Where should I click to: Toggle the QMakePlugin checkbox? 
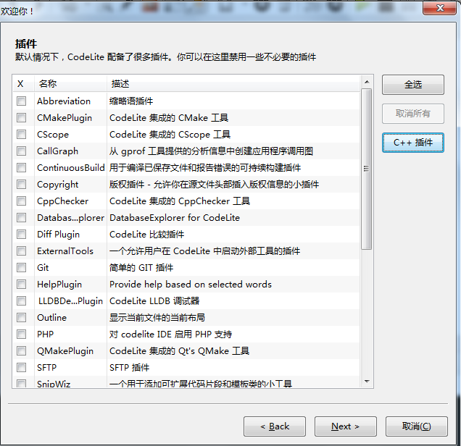point(21,350)
